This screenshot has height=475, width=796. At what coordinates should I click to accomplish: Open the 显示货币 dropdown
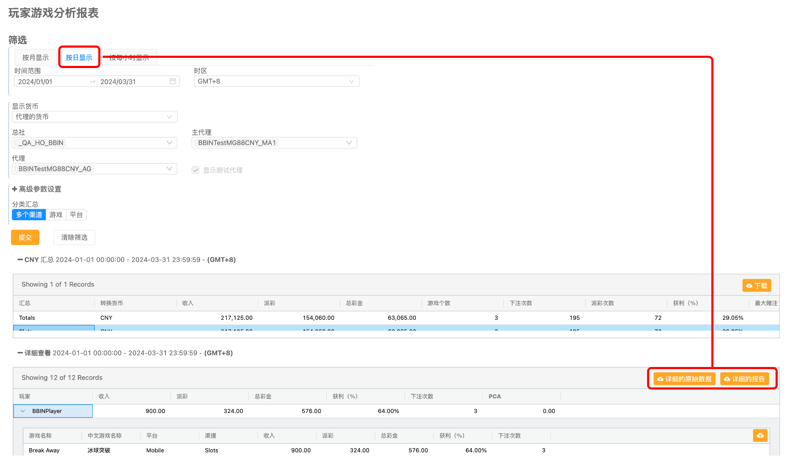click(x=94, y=117)
